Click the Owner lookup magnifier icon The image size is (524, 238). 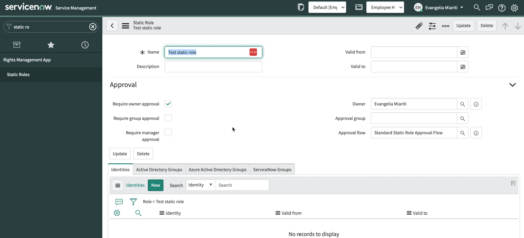click(x=462, y=104)
